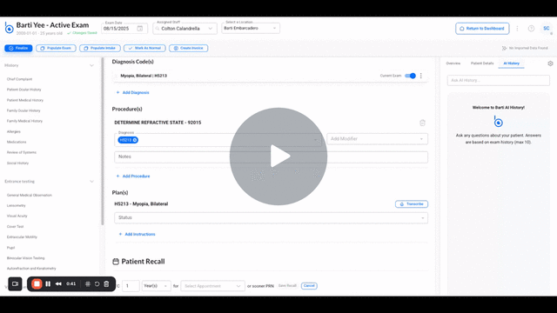The height and width of the screenshot is (313, 557).
Task: Open the three-dot menu on Myopia diagnosis row
Action: [421, 76]
